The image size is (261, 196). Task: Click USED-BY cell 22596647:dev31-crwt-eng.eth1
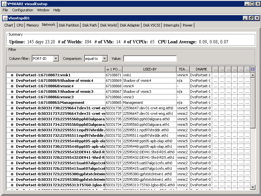click(x=149, y=114)
